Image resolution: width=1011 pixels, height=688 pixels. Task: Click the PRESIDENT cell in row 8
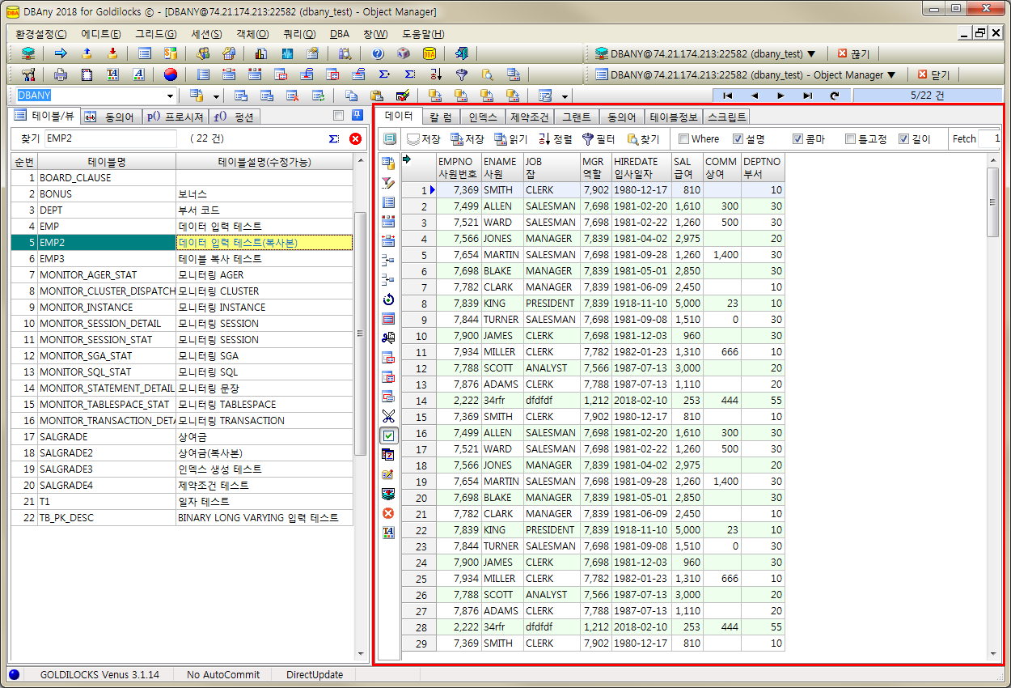[552, 304]
